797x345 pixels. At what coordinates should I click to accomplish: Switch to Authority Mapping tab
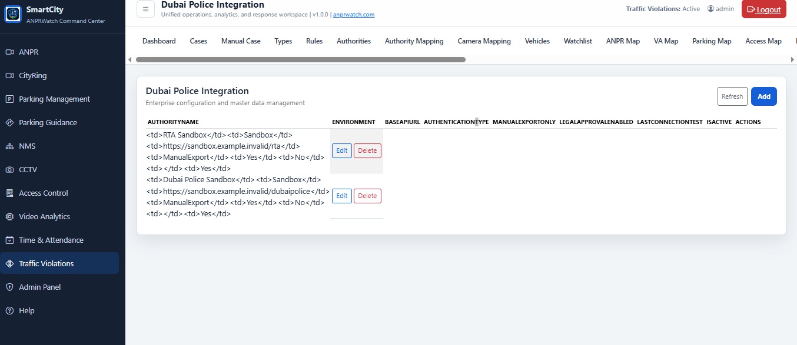click(414, 41)
